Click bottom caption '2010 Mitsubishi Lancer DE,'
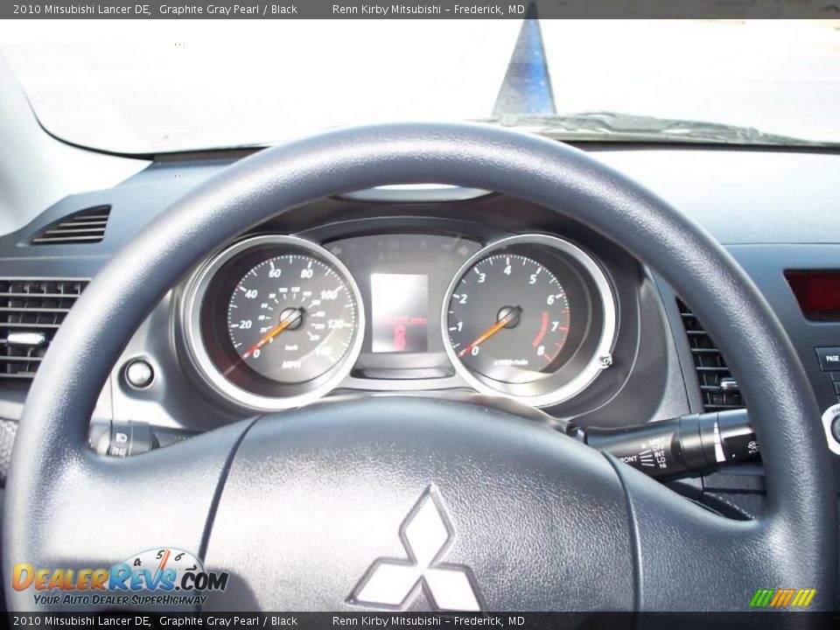The image size is (840, 630). click(x=82, y=621)
